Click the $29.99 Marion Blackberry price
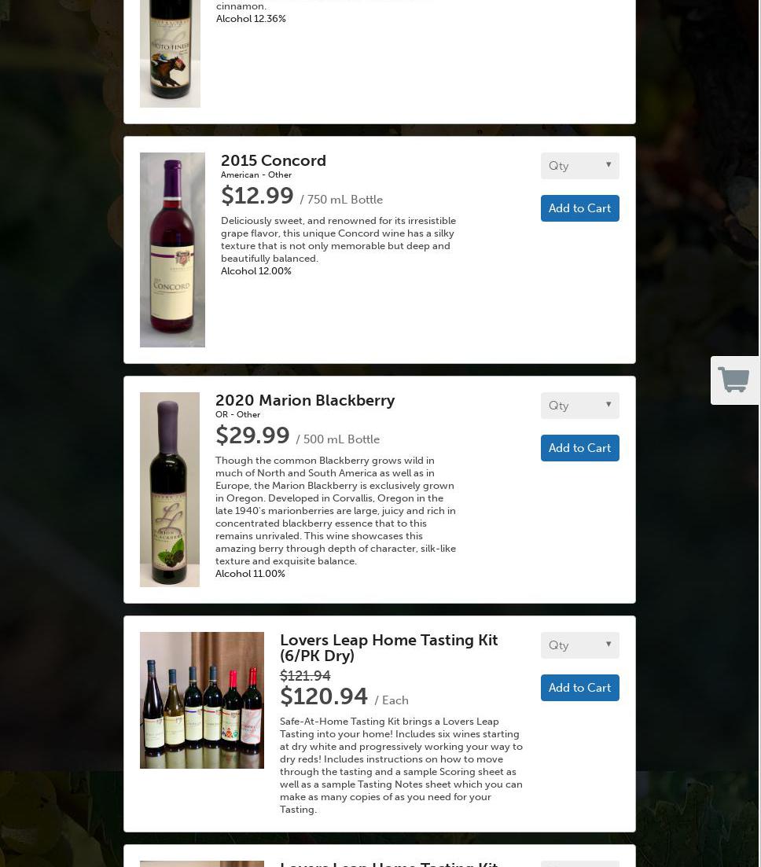This screenshot has width=761, height=867. point(252,435)
